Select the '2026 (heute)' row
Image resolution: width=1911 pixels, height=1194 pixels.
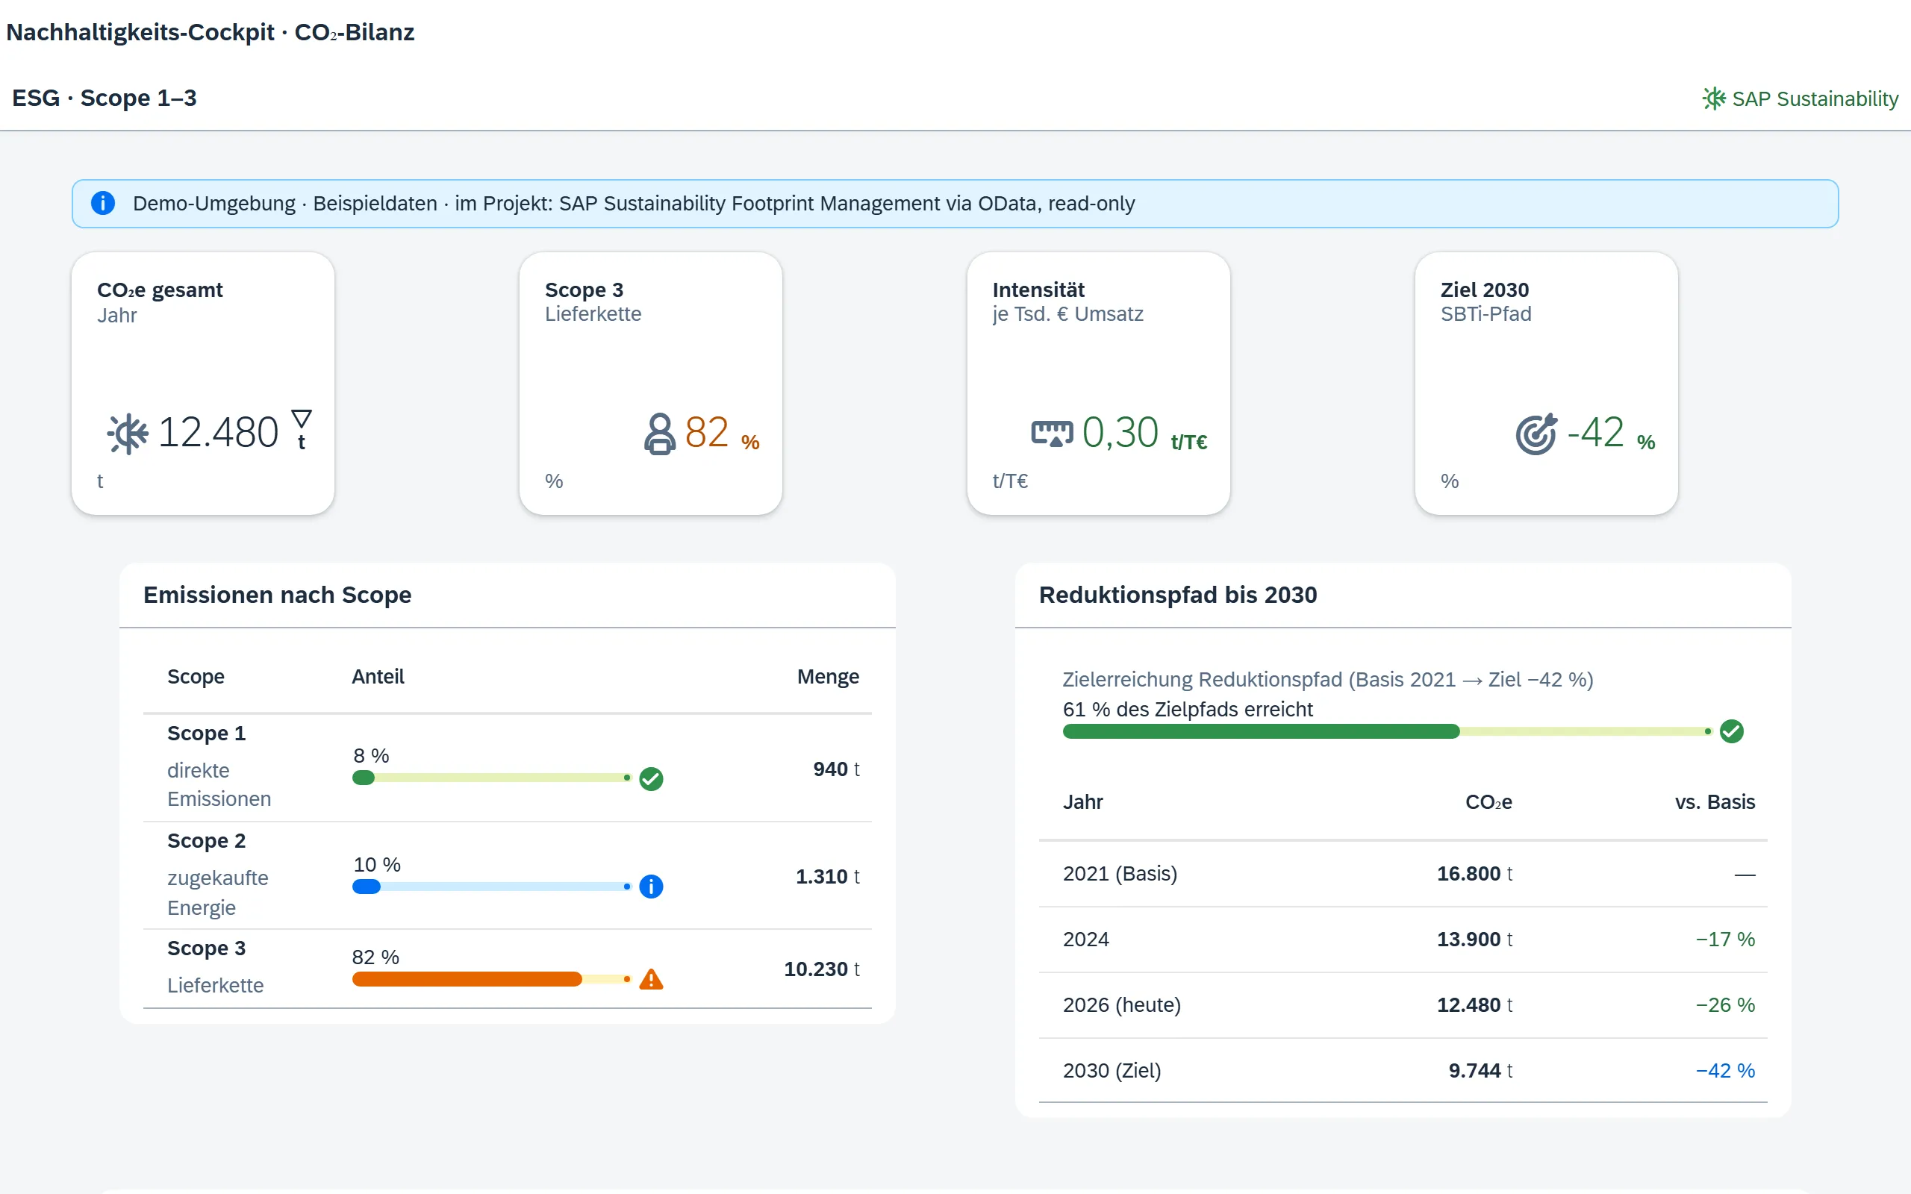pos(1403,1005)
